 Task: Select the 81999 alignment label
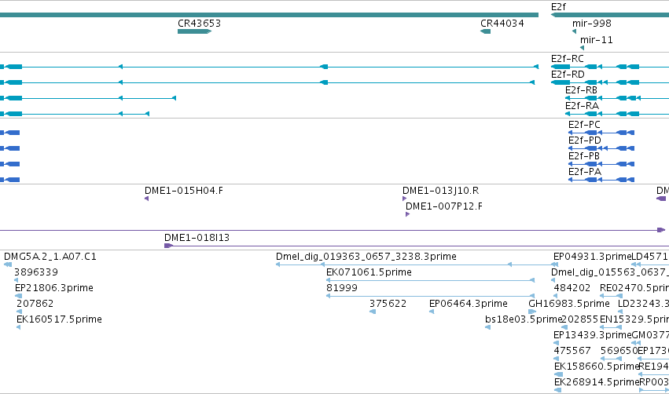342,288
